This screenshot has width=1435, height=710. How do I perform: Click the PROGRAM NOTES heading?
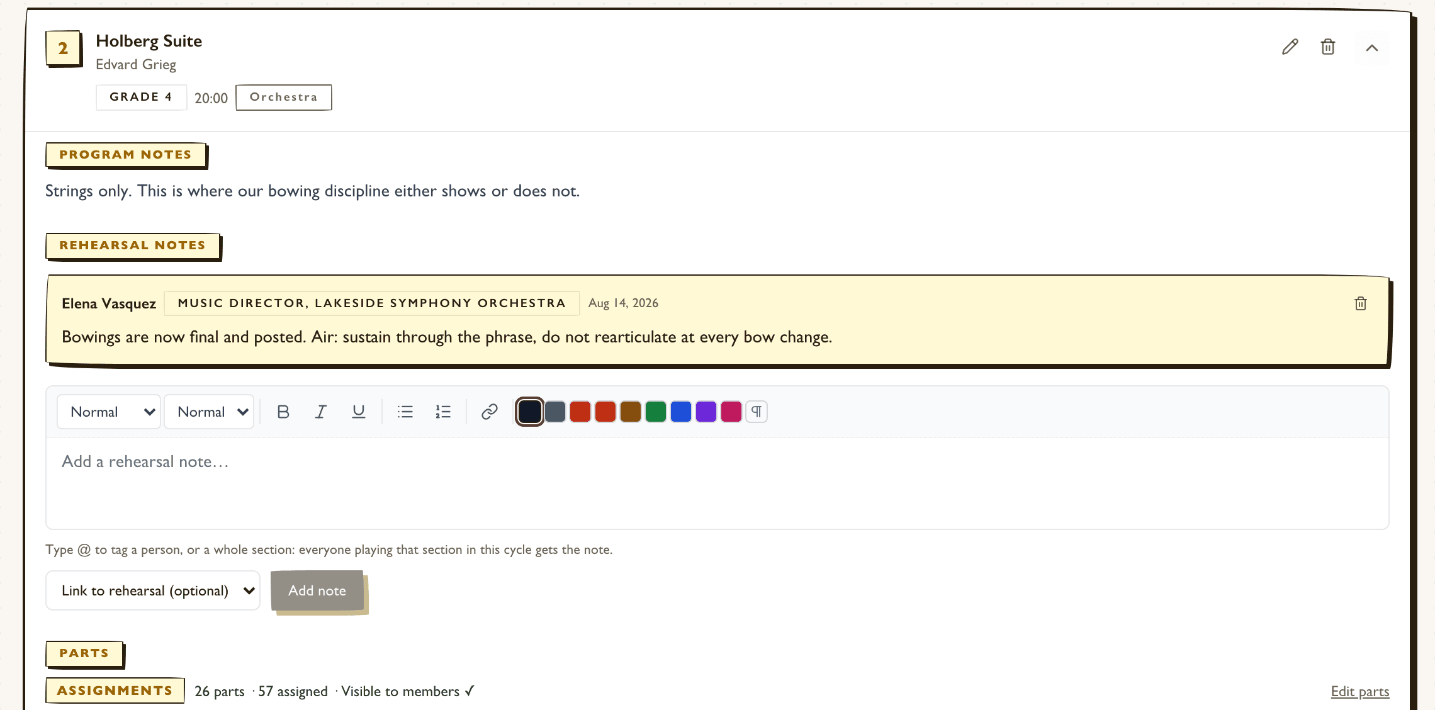(126, 155)
